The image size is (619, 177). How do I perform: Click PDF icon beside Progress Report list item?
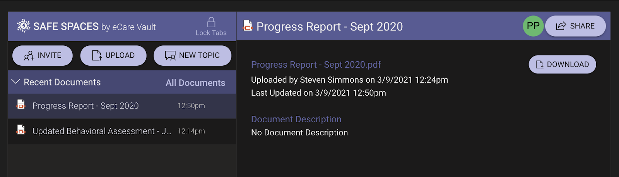[x=21, y=105]
